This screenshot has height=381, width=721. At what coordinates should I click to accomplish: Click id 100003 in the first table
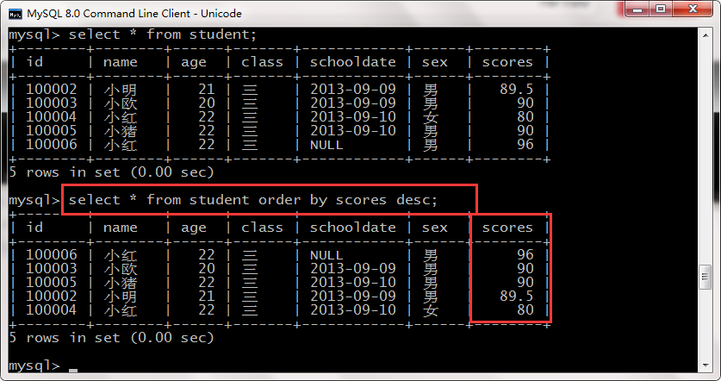tap(51, 103)
